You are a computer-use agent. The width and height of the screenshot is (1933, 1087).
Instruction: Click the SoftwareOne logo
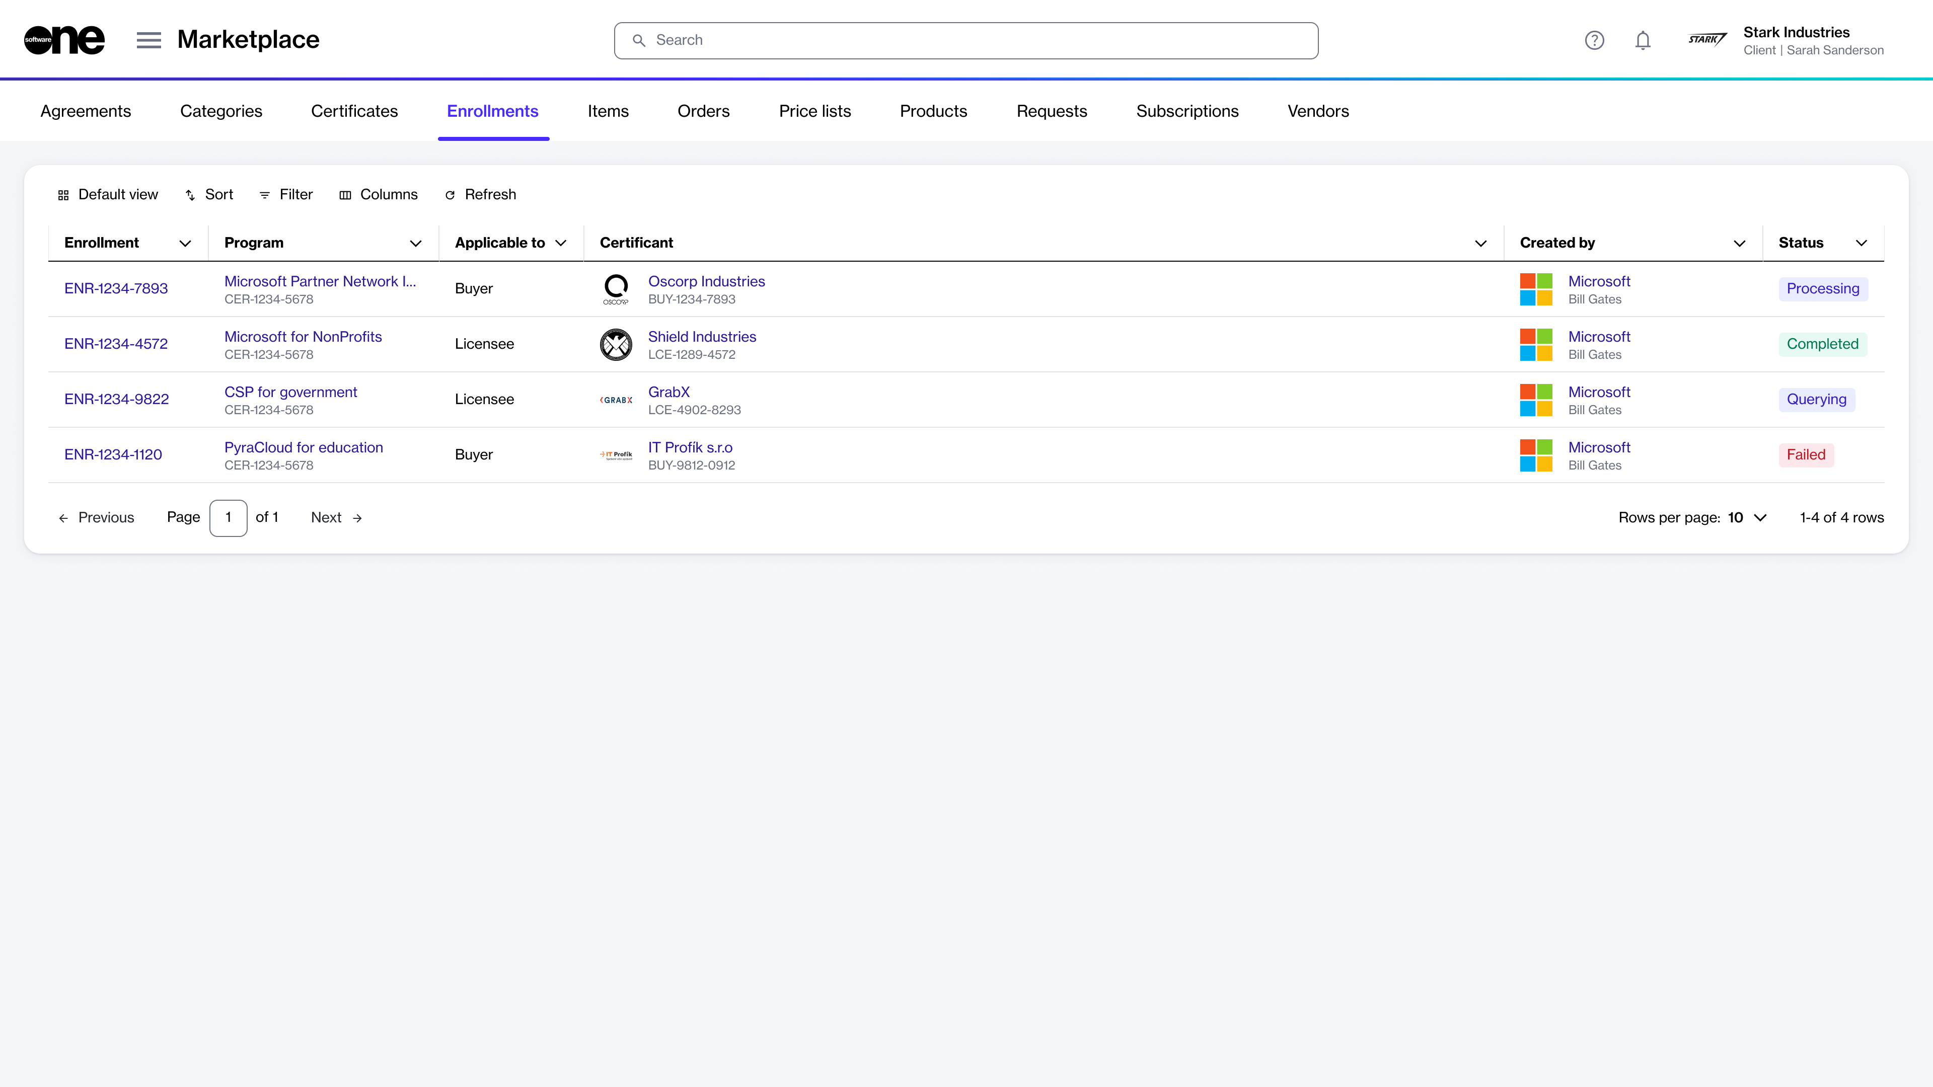(64, 40)
